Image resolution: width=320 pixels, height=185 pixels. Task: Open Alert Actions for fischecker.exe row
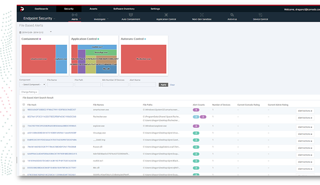[305, 118]
